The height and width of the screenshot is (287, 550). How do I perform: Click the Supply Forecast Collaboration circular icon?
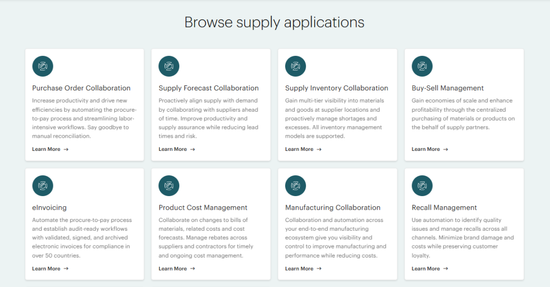[x=169, y=66]
